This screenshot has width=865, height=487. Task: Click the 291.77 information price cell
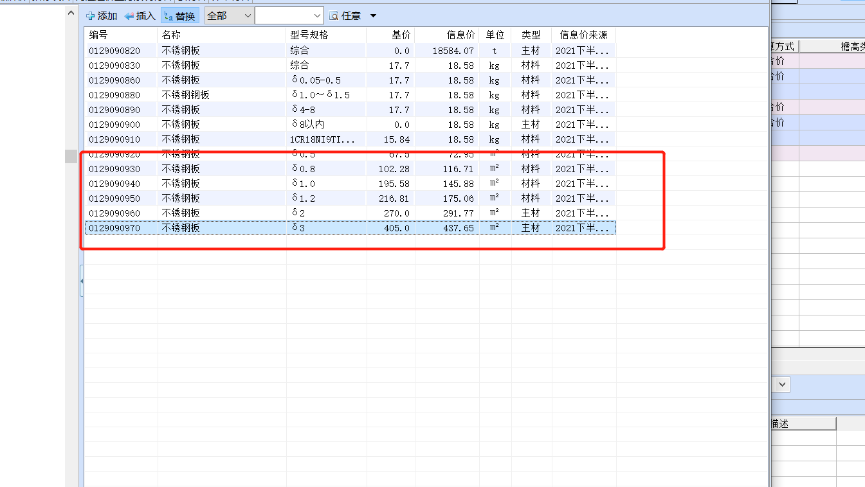pos(447,213)
